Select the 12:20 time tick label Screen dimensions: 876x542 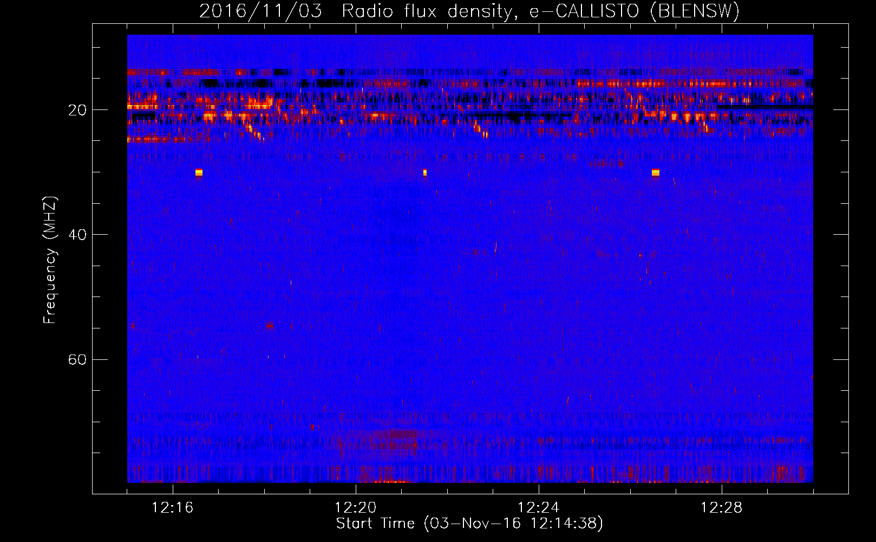pos(356,508)
